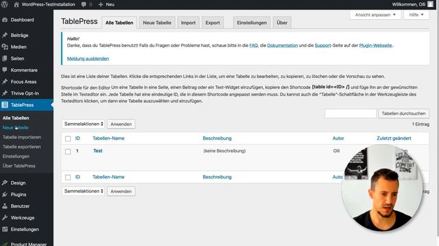This screenshot has width=439, height=246.
Task: Click the Kommentare speech bubble icon
Action: coord(5,70)
